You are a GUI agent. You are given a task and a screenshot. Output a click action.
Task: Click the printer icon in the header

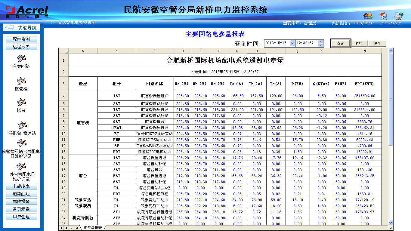tap(399, 16)
